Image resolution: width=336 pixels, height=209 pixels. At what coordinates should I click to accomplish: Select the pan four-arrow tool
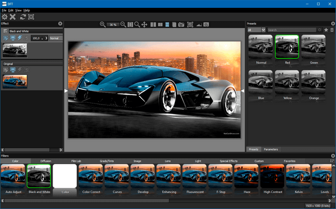[x=144, y=25]
